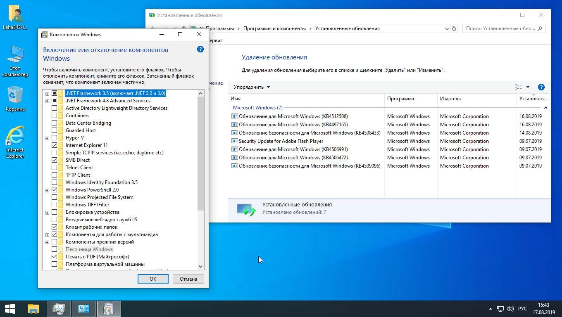The image size is (562, 317).
Task: Open view options dropdown arrow
Action: (x=528, y=87)
